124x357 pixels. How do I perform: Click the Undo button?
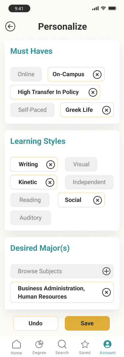(36, 323)
